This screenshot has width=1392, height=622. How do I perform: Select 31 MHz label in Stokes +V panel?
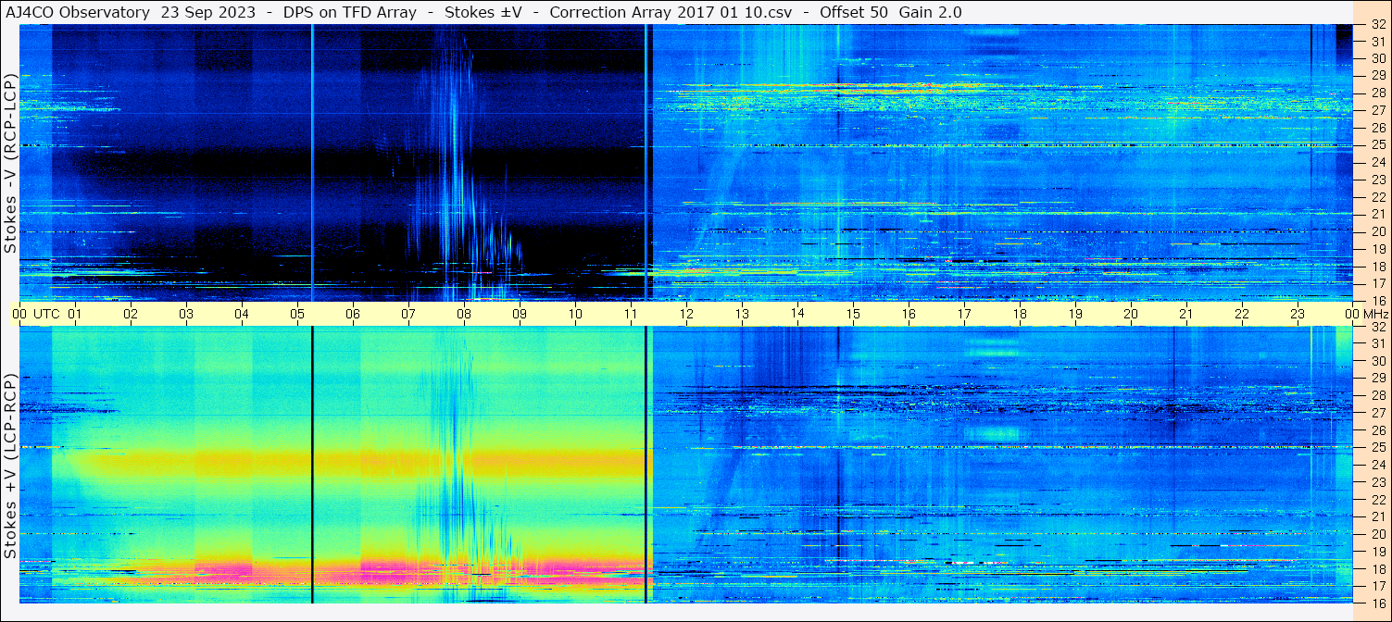pos(1378,343)
